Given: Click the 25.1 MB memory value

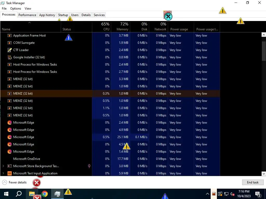Looking at the screenshot, I should pyautogui.click(x=123, y=137).
